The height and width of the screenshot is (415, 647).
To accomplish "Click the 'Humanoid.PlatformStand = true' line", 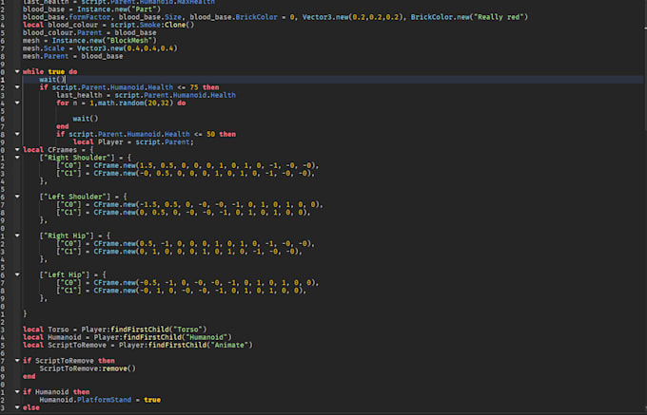I will tap(99, 400).
